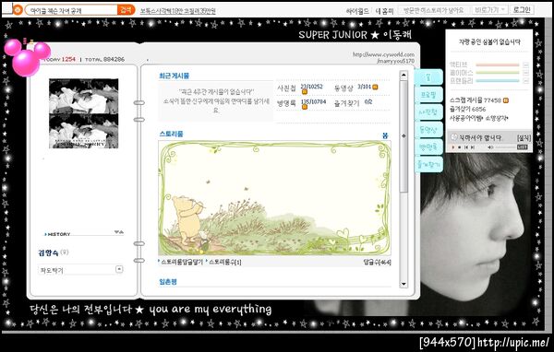This screenshot has height=352, width=554.
Task: Click scrollbar down arrow in content area
Action: click(x=403, y=284)
